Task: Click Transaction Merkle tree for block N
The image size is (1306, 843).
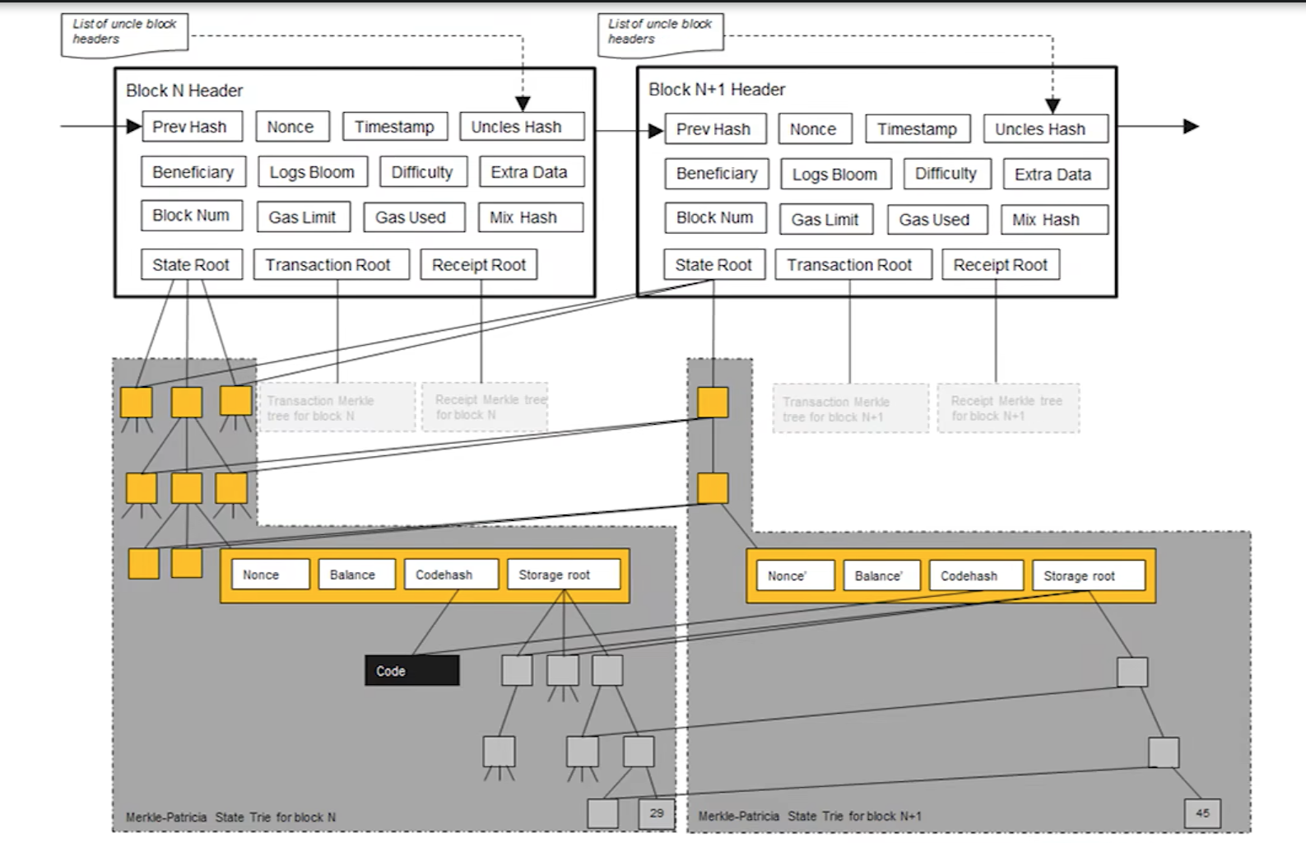Action: point(337,408)
